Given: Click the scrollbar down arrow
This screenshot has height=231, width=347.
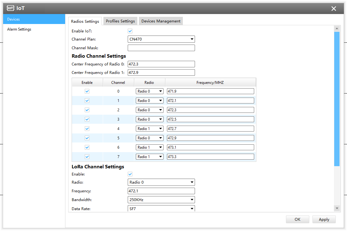Looking at the screenshot, I should point(337,208).
